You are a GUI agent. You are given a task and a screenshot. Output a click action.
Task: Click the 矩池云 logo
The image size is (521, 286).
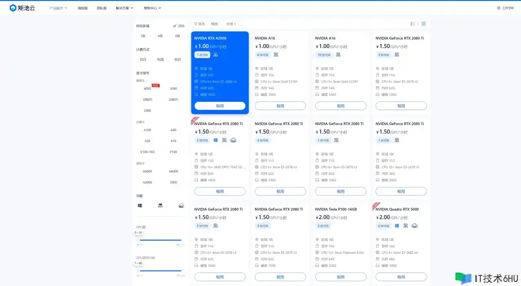[x=22, y=8]
